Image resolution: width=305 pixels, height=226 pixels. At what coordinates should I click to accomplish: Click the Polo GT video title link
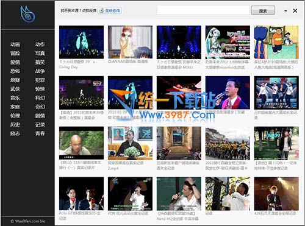coord(80,216)
